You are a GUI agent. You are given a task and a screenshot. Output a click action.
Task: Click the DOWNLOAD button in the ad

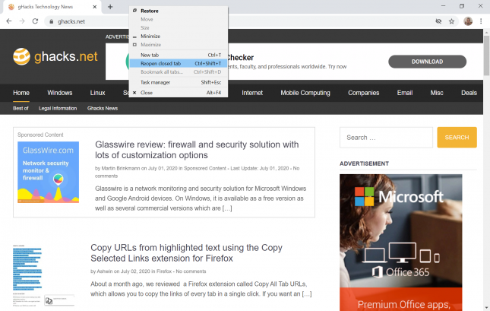(x=427, y=62)
